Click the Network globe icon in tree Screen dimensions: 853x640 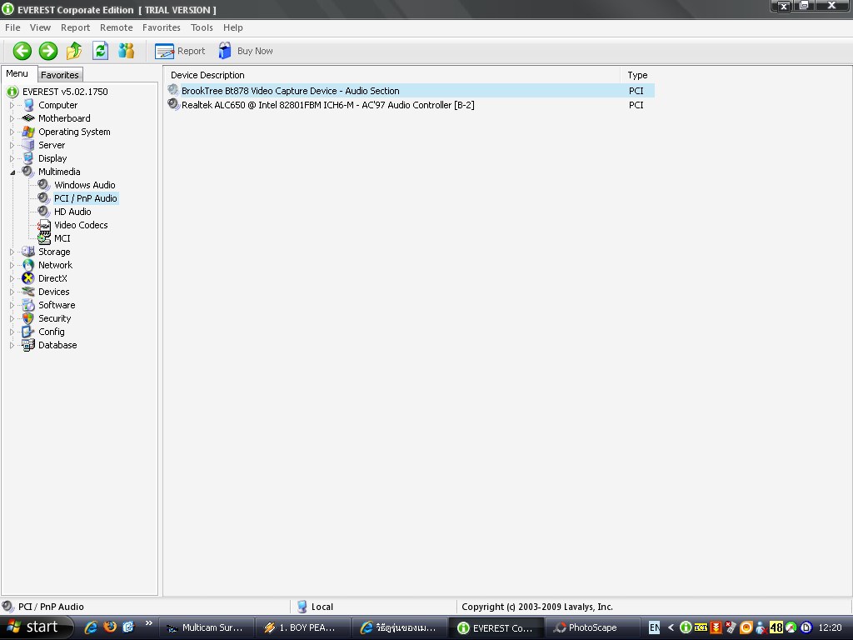pyautogui.click(x=28, y=265)
